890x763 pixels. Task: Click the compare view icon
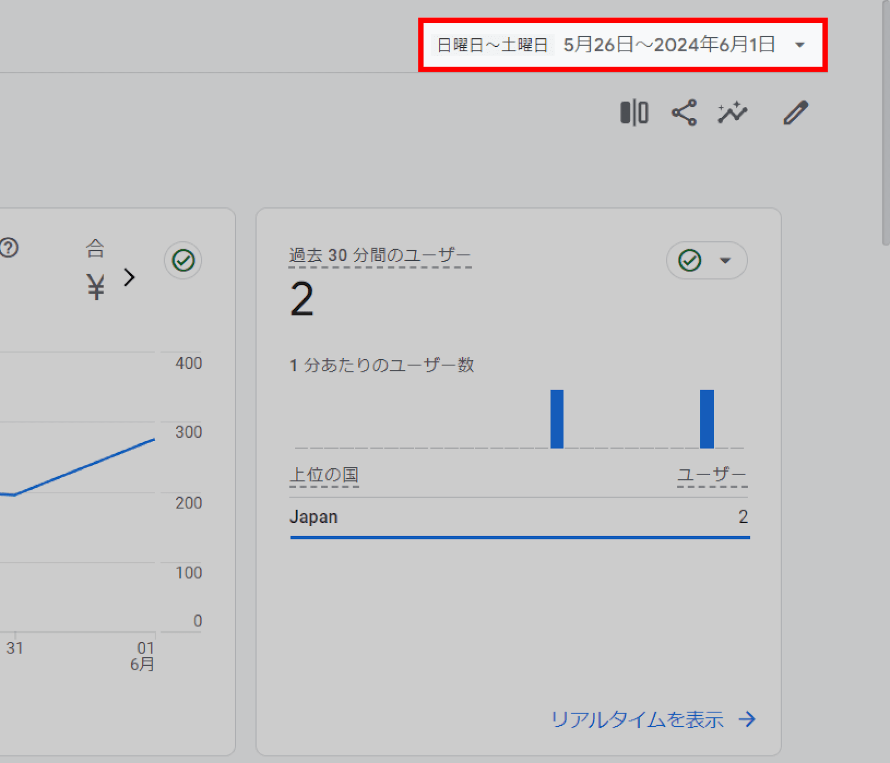(x=635, y=113)
